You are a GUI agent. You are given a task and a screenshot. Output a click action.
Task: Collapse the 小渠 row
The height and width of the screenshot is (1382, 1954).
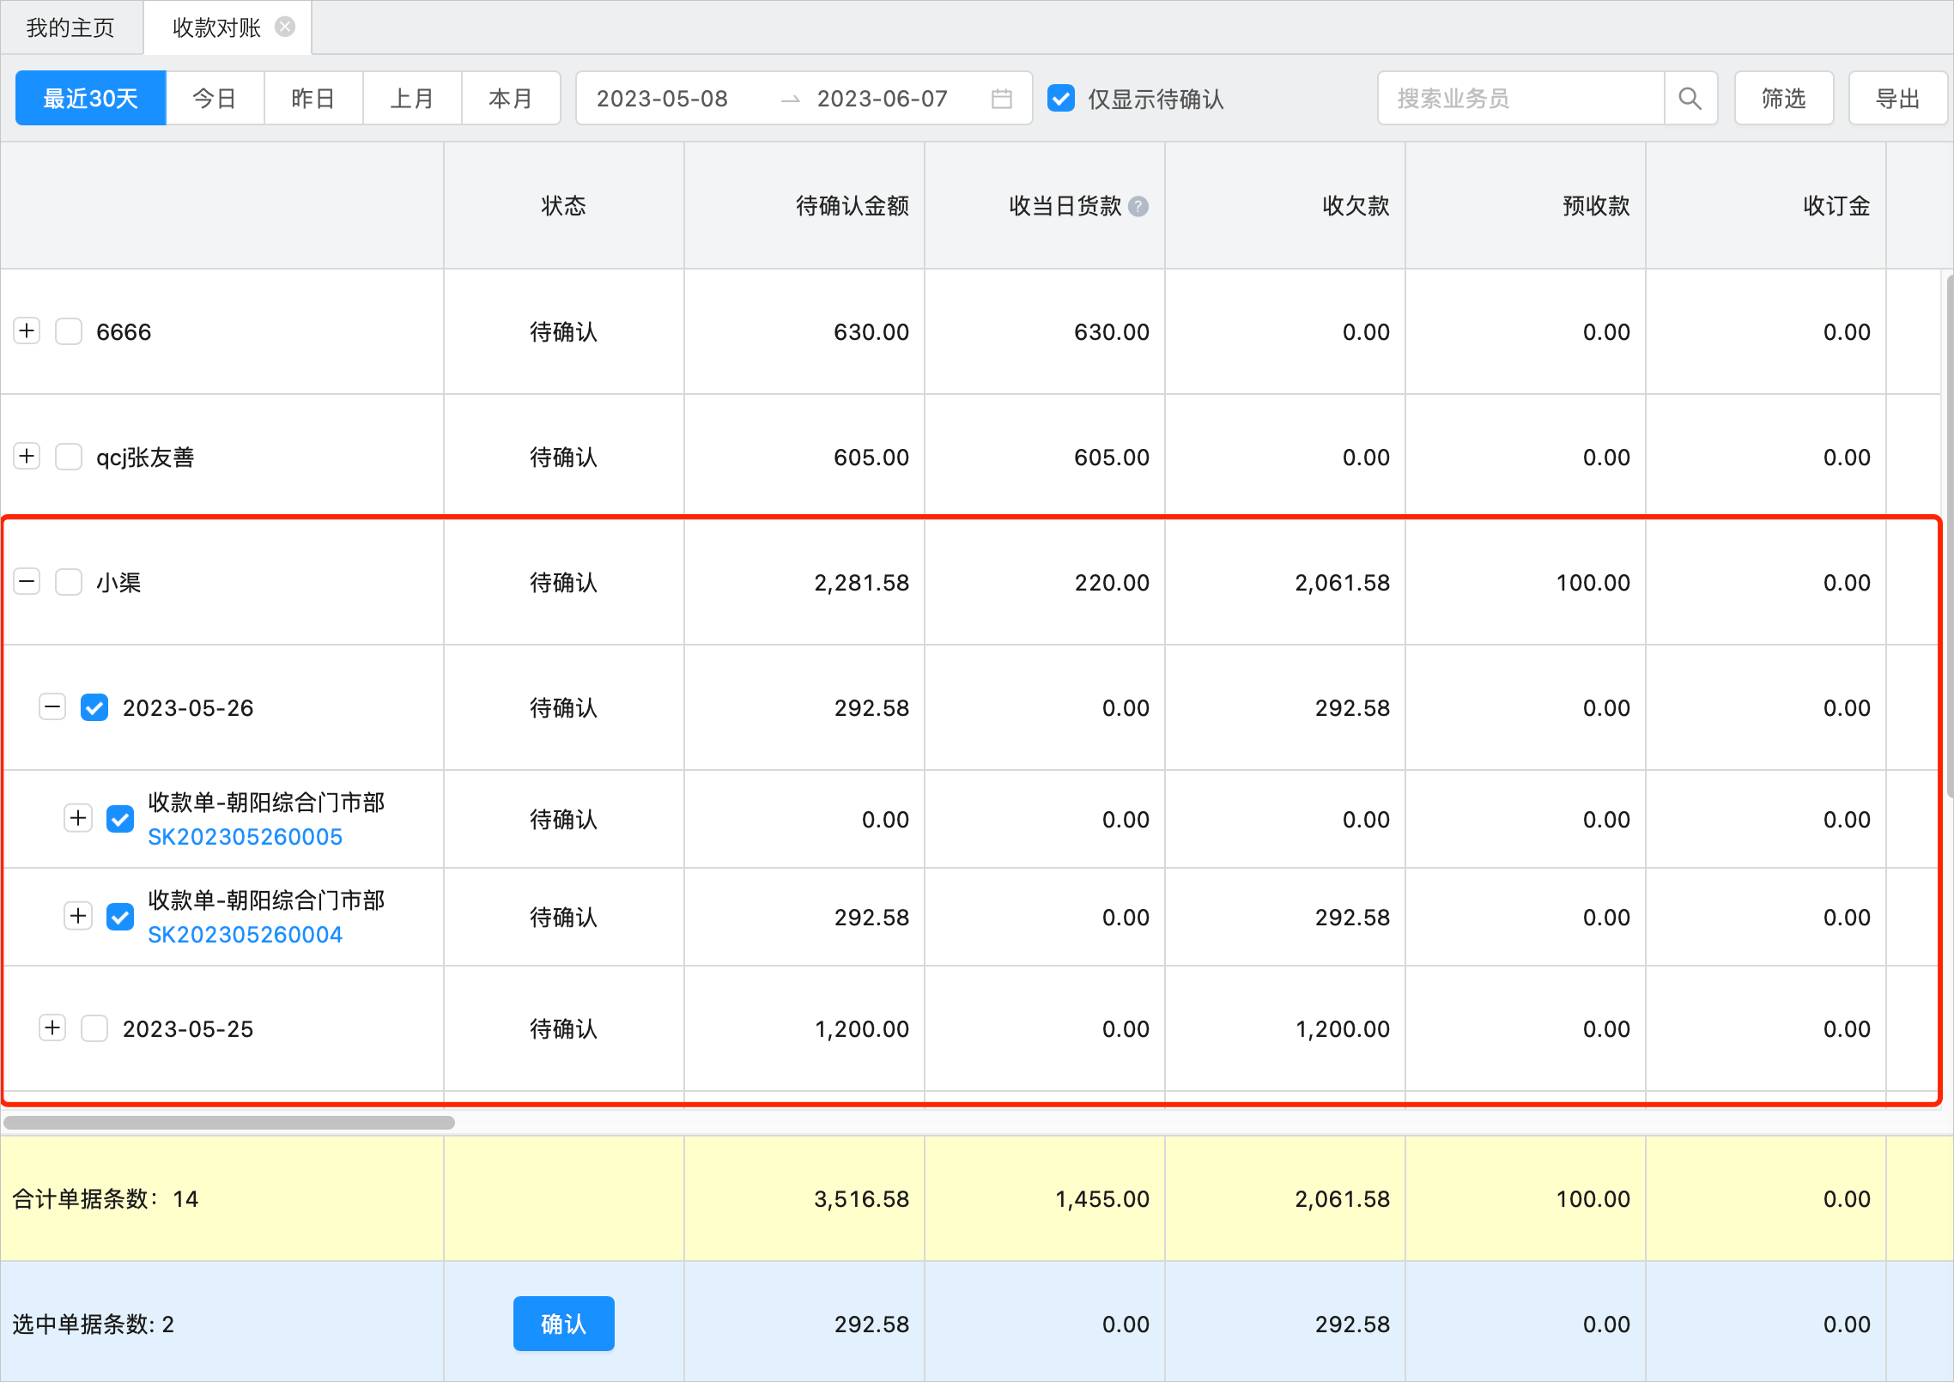click(27, 582)
